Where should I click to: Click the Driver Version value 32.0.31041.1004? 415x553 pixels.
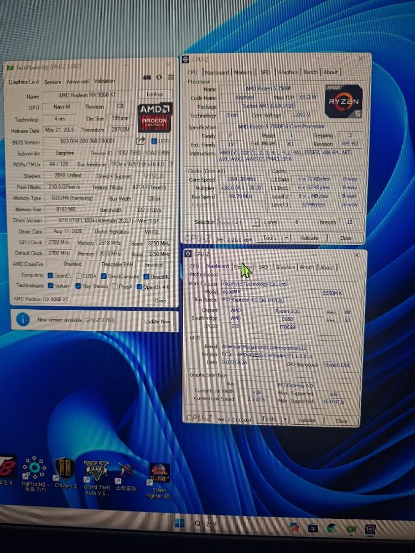coord(108,221)
